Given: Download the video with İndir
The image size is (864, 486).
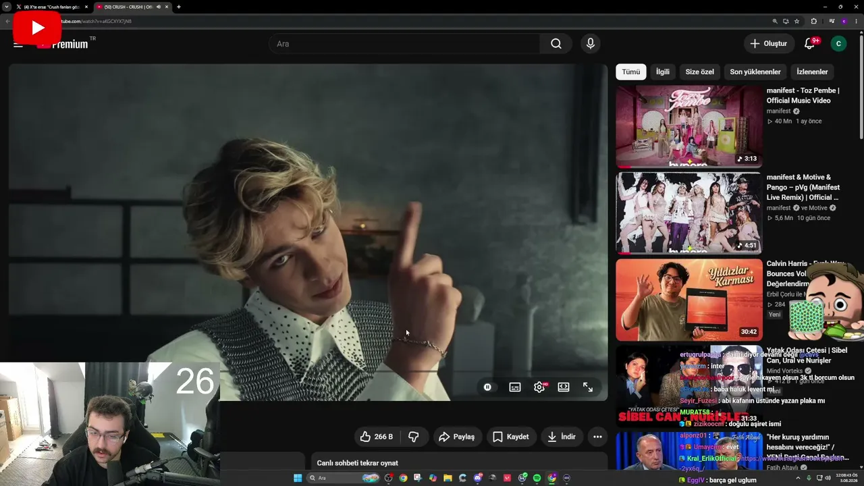Looking at the screenshot, I should point(562,437).
